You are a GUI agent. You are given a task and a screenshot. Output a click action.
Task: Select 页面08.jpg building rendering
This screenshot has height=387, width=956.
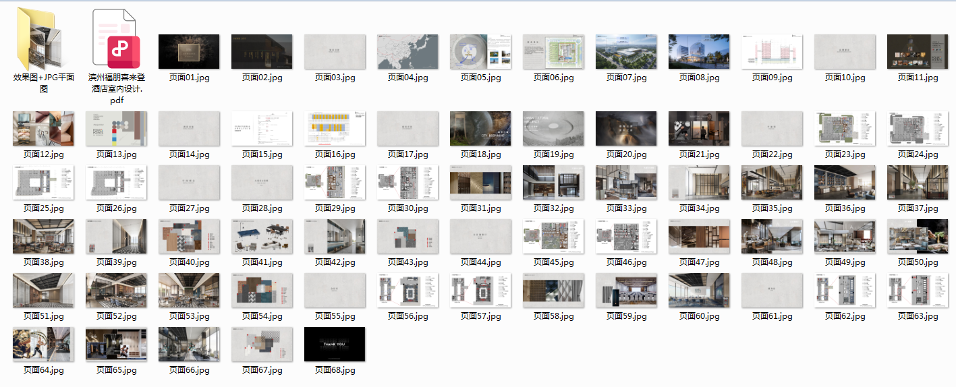(699, 52)
